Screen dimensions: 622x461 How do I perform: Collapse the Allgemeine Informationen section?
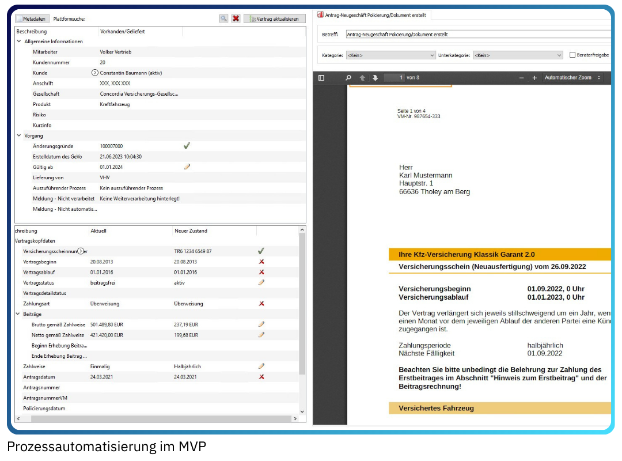[19, 41]
